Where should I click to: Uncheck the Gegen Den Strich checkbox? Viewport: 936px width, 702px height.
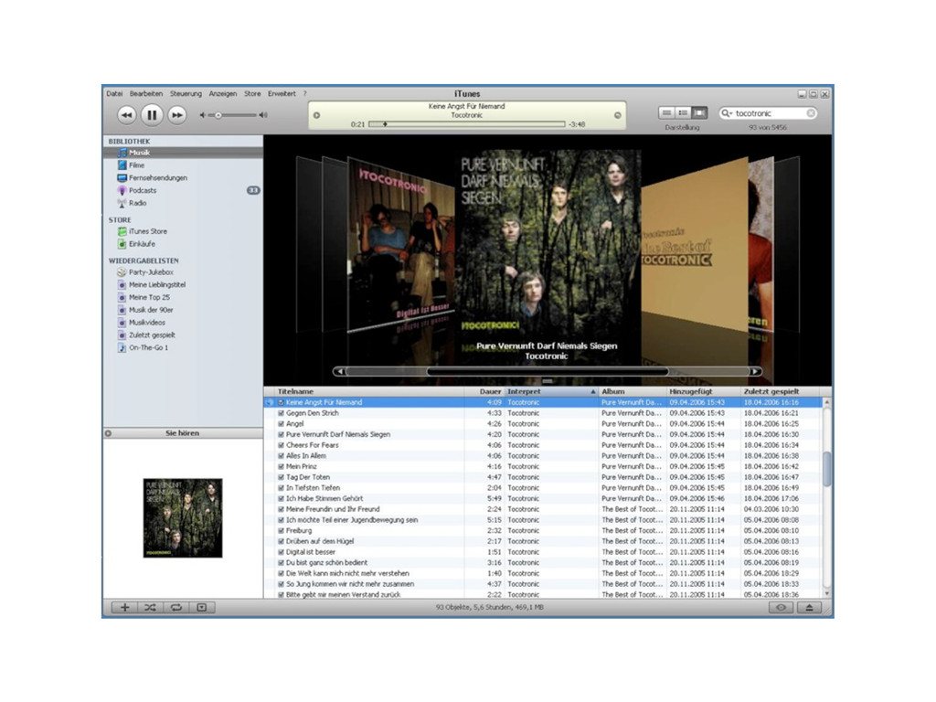[282, 413]
